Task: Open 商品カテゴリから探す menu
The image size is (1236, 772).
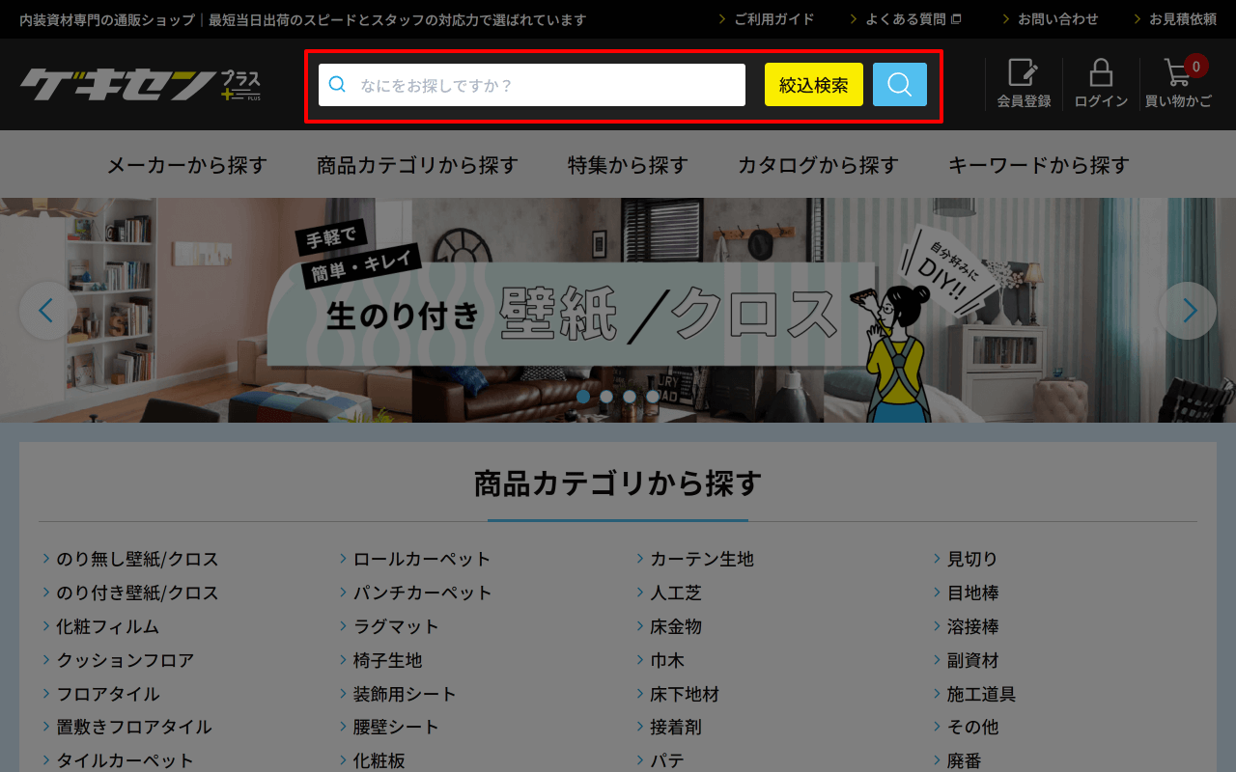Action: [x=417, y=165]
